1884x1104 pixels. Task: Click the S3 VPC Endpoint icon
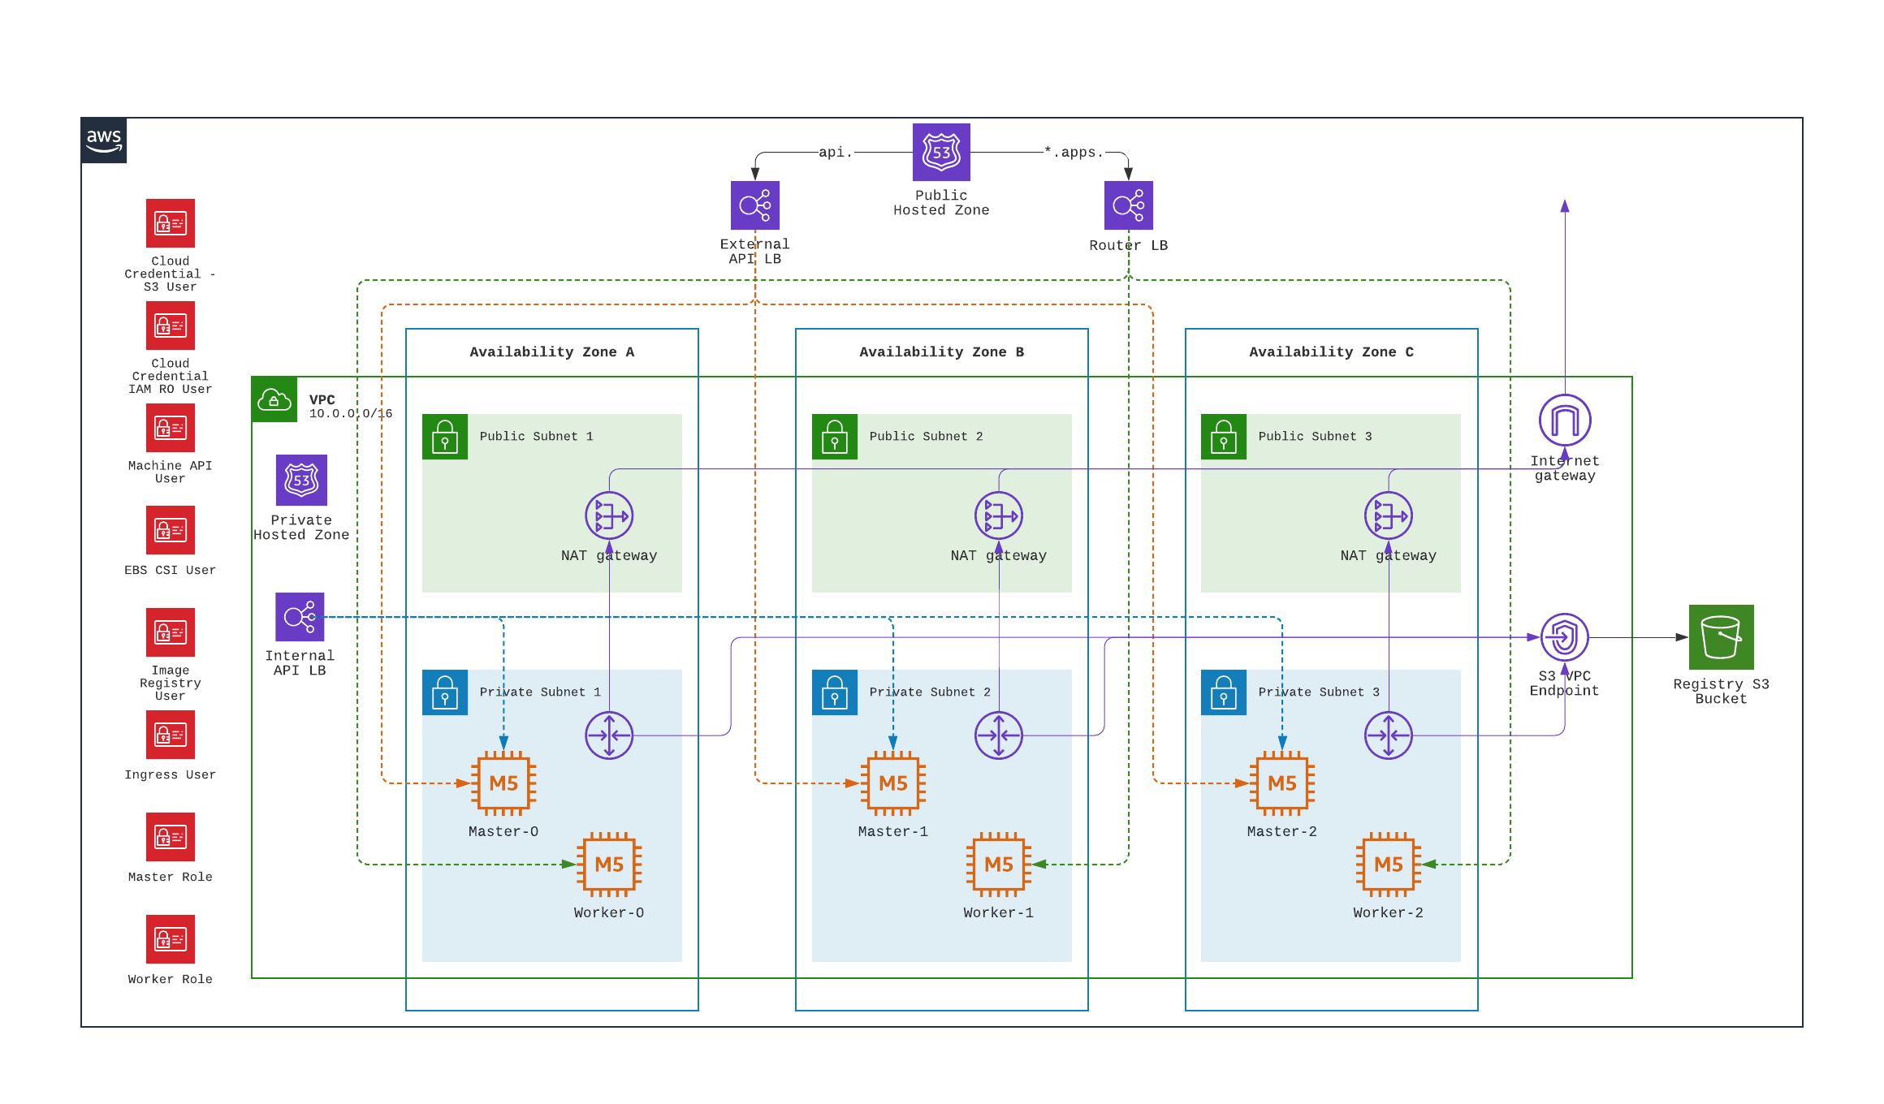tap(1565, 637)
